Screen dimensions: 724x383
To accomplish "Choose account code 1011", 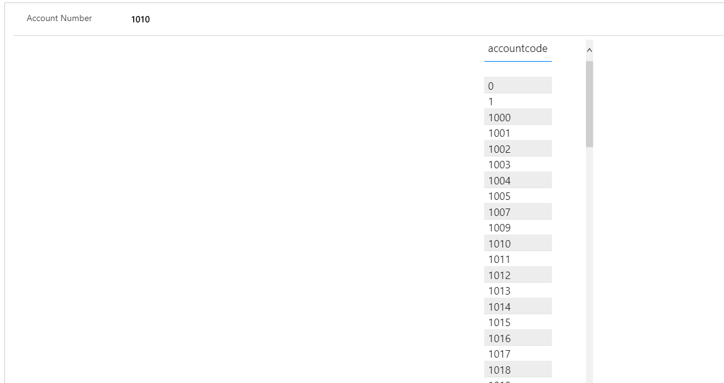I will (517, 259).
